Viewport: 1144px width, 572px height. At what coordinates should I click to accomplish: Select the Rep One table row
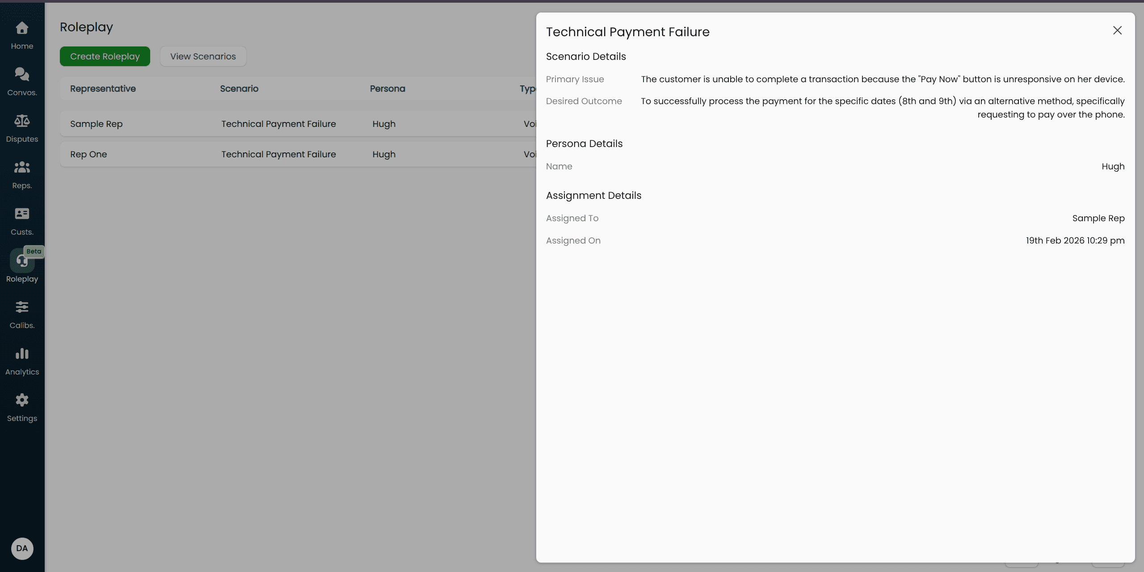pyautogui.click(x=268, y=154)
